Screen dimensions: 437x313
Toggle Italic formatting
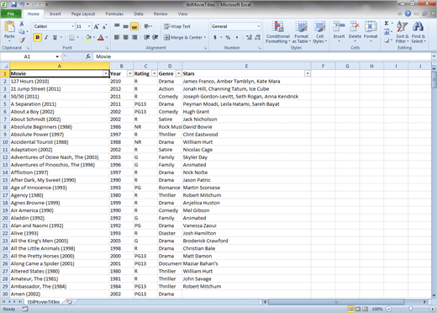pyautogui.click(x=46, y=37)
